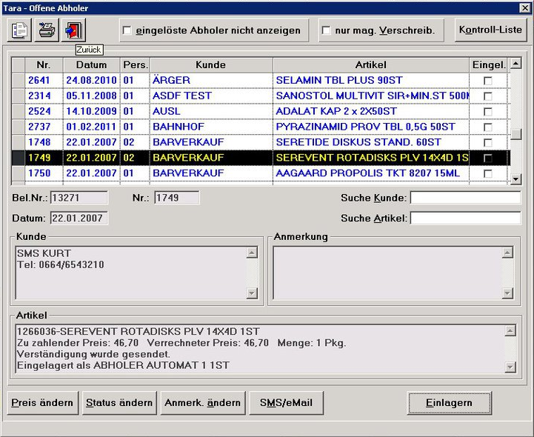Sort table by Artikel column header
The height and width of the screenshot is (437, 534).
coord(370,64)
